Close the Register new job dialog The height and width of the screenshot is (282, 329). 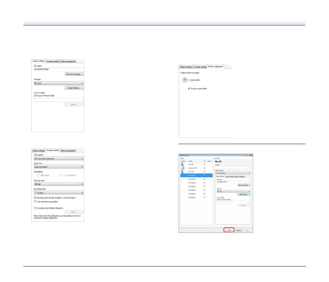click(x=251, y=155)
